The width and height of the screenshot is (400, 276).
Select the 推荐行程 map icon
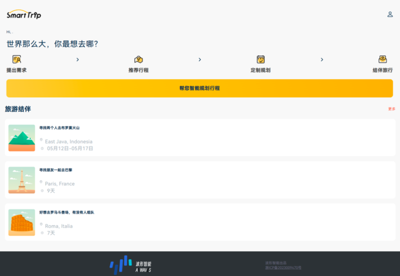click(x=138, y=60)
